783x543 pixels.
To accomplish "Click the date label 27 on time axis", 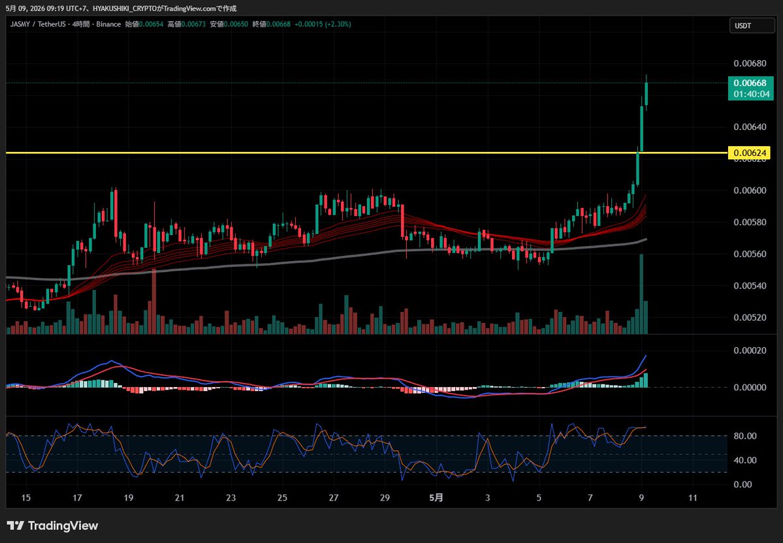I will pyautogui.click(x=334, y=497).
